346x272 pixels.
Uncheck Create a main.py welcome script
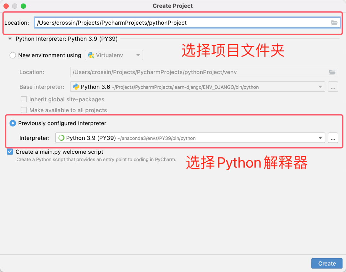point(10,152)
